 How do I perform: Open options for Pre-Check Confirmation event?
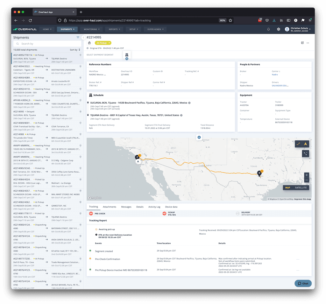298,259
